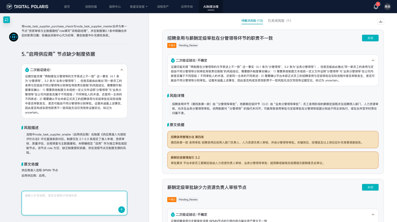Click the left panel 原文依据 heading

[x=31, y=164]
